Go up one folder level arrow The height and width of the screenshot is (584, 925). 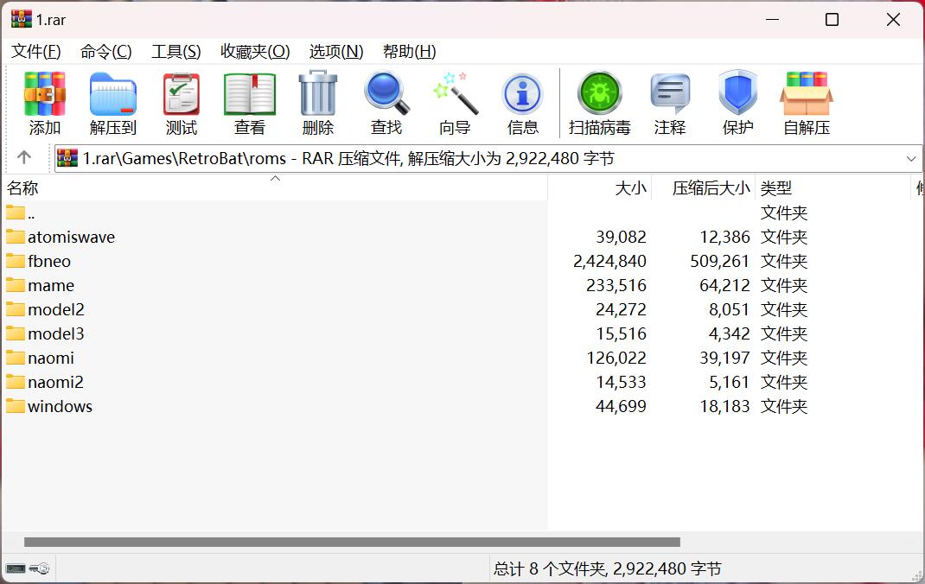[24, 157]
